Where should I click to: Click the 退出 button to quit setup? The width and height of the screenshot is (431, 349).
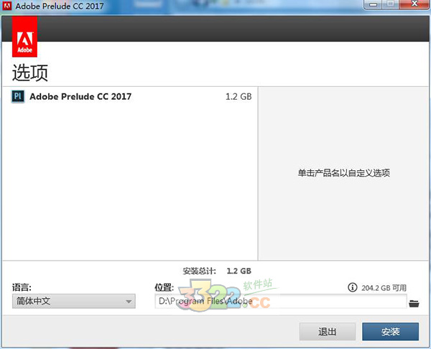pyautogui.click(x=328, y=332)
